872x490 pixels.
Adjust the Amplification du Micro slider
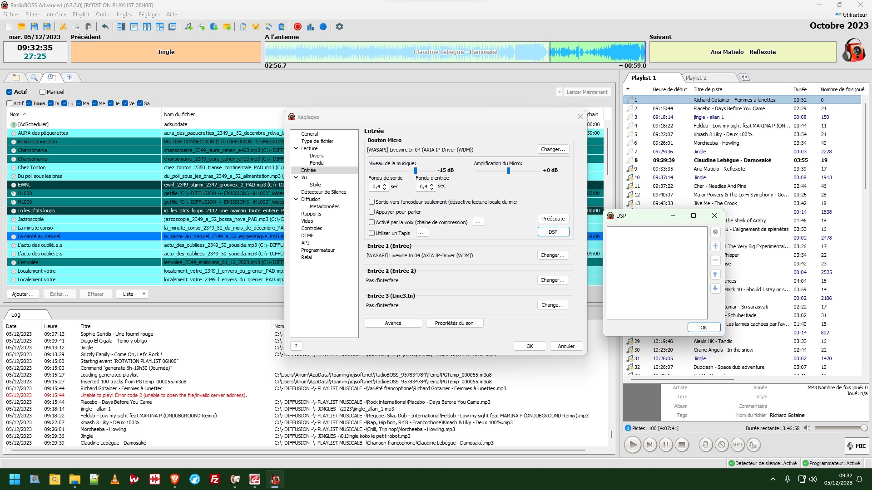508,171
